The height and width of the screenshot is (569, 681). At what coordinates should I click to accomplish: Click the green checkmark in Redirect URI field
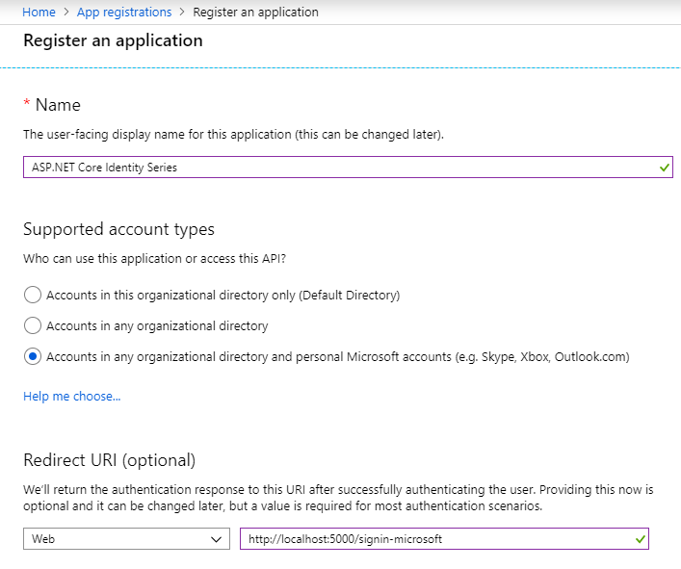[640, 539]
